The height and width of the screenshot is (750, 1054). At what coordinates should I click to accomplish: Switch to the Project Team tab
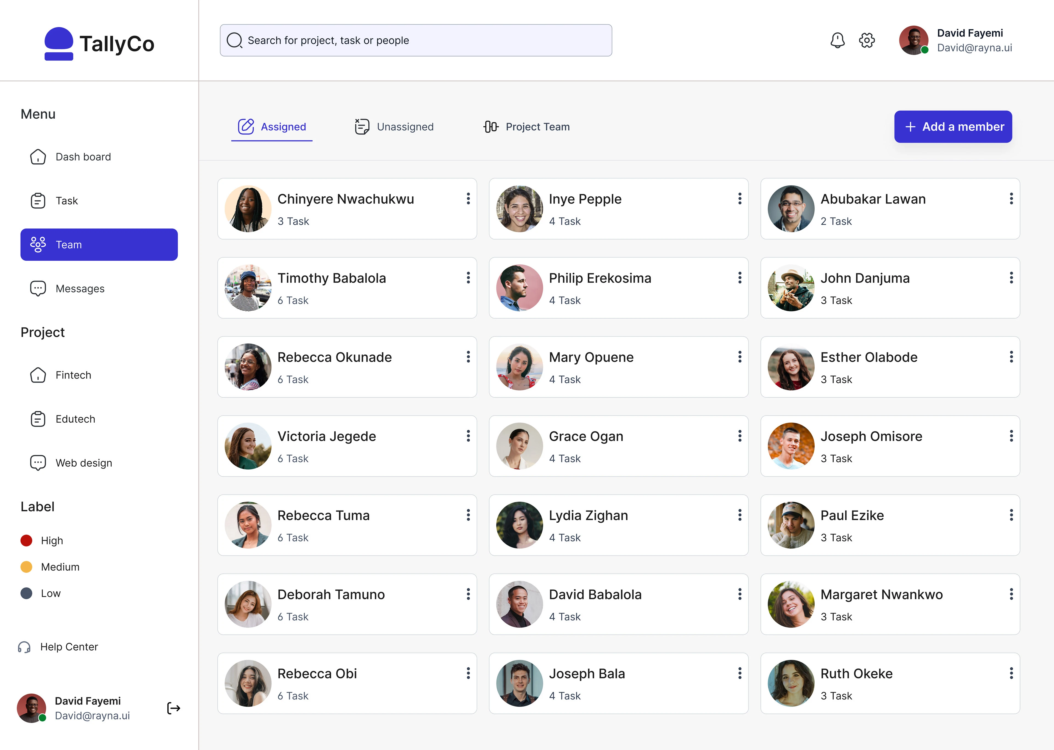point(526,127)
